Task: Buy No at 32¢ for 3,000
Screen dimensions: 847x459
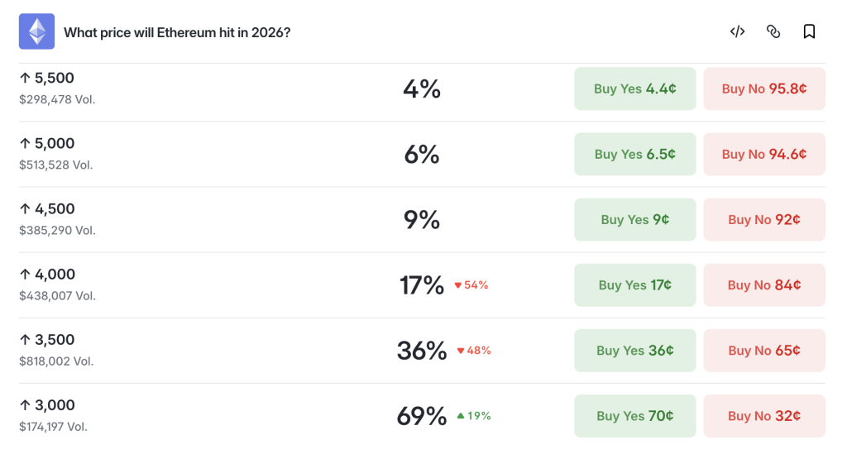Action: [x=763, y=416]
